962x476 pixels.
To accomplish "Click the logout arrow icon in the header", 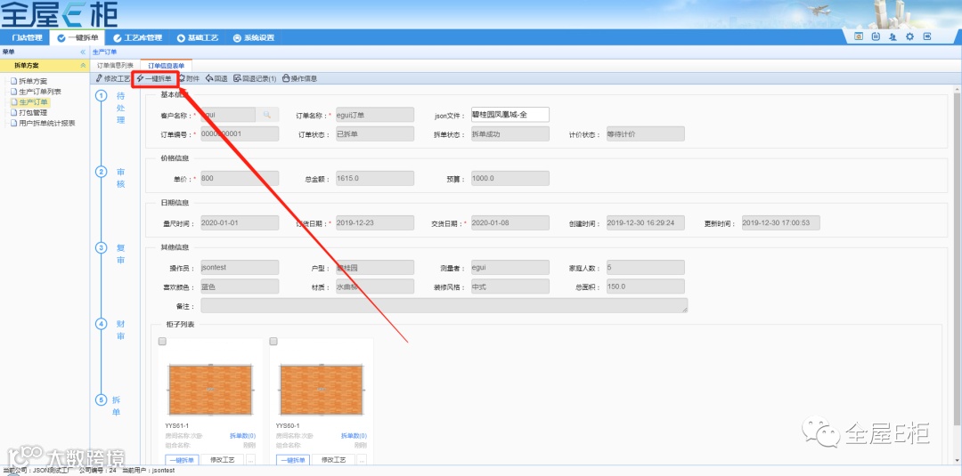I will point(927,36).
